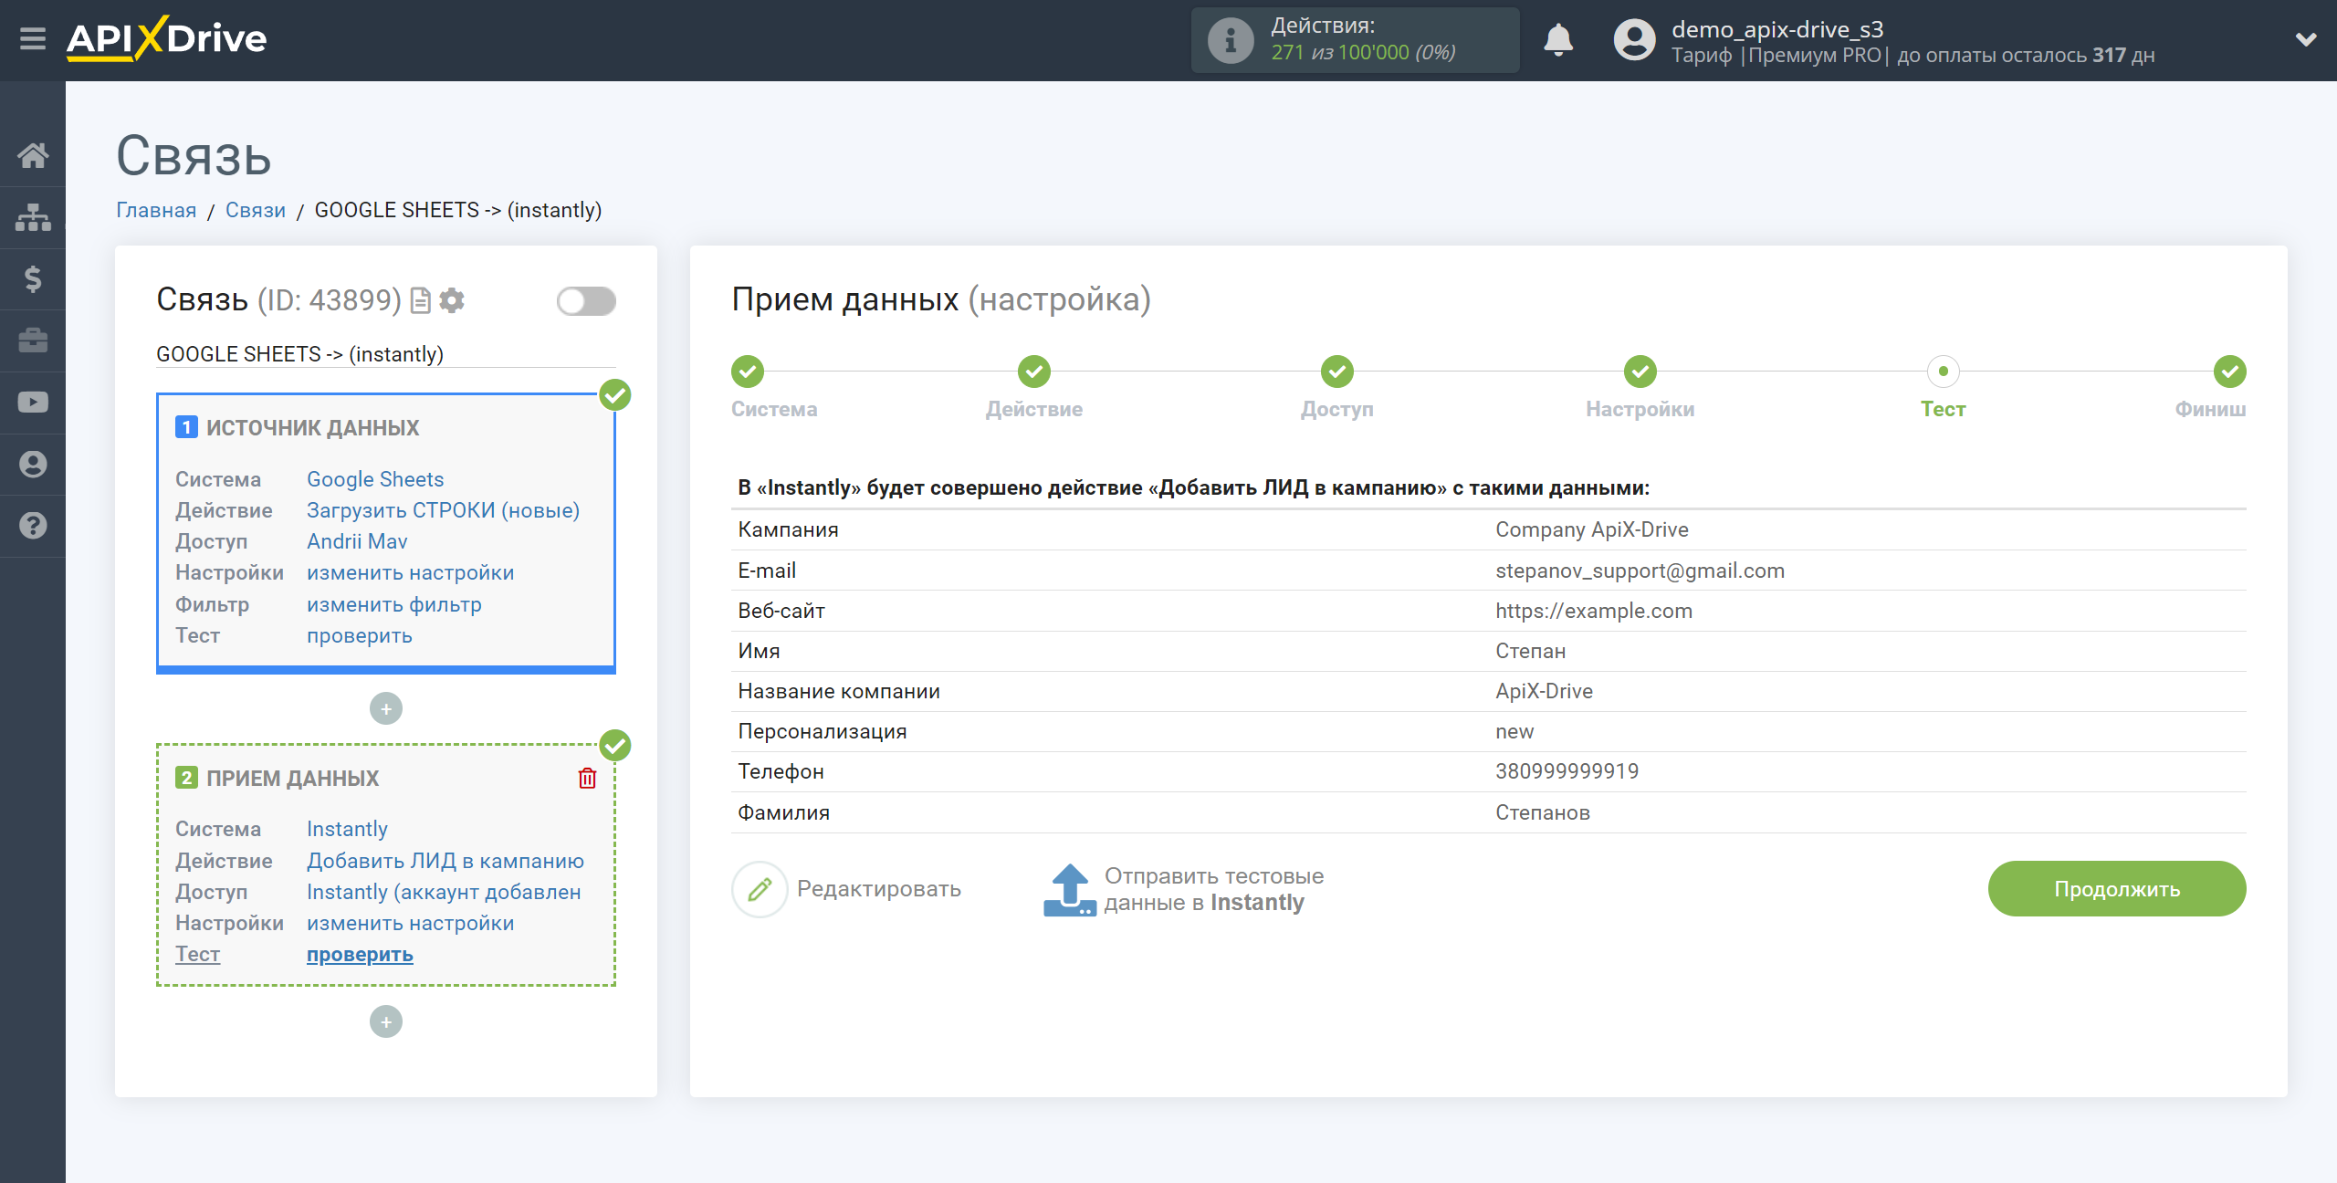Screen dimensions: 2337x1183
Task: Go to Главная breadcrumb
Action: tap(156, 210)
